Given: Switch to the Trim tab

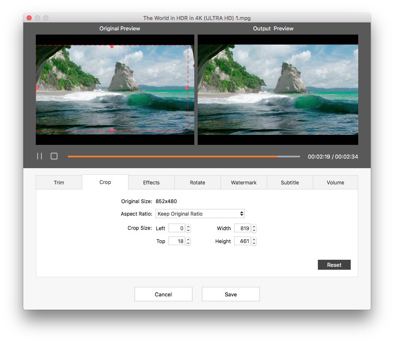Looking at the screenshot, I should (x=59, y=182).
